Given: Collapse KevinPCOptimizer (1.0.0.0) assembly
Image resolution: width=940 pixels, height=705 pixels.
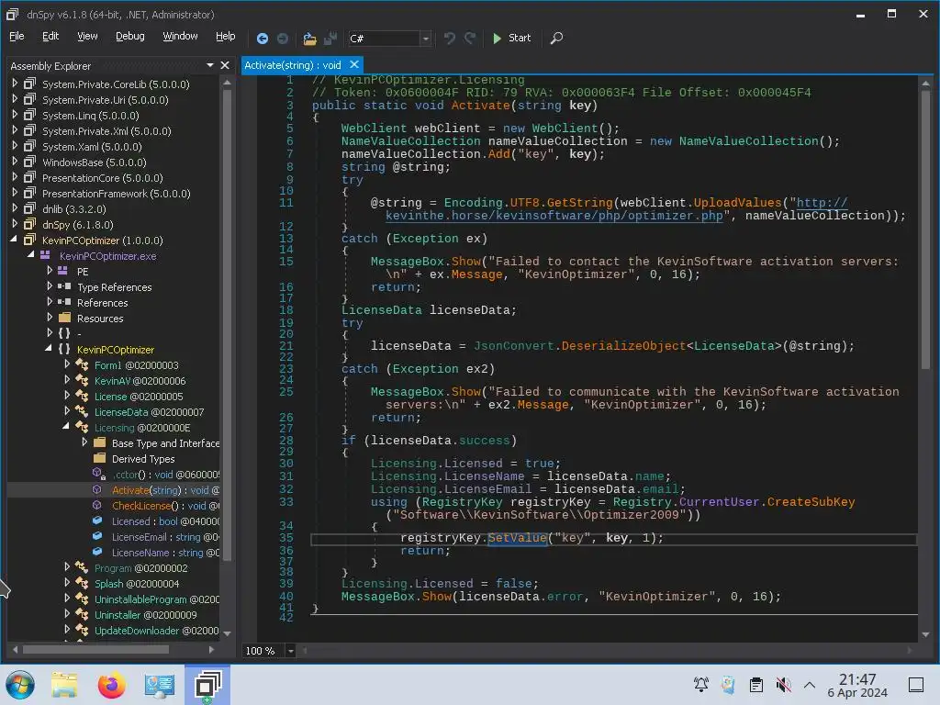Looking at the screenshot, I should coord(15,240).
